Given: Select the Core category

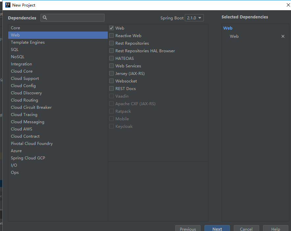Looking at the screenshot, I should coord(58,28).
